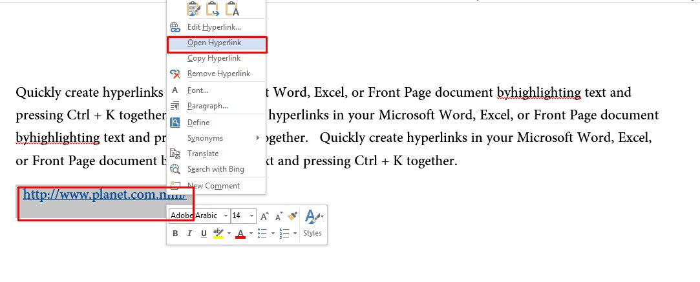
Task: Grow font size in mini toolbar
Action: tap(264, 216)
